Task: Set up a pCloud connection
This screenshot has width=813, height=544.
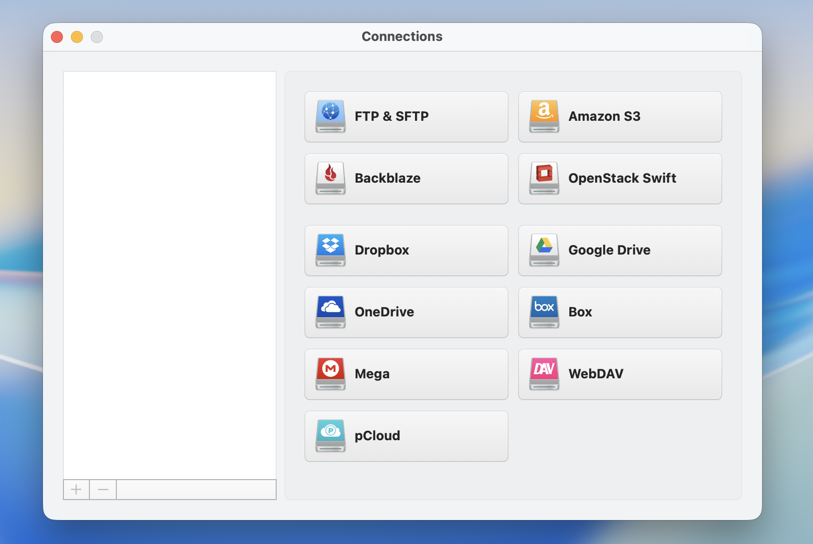Action: click(x=406, y=436)
